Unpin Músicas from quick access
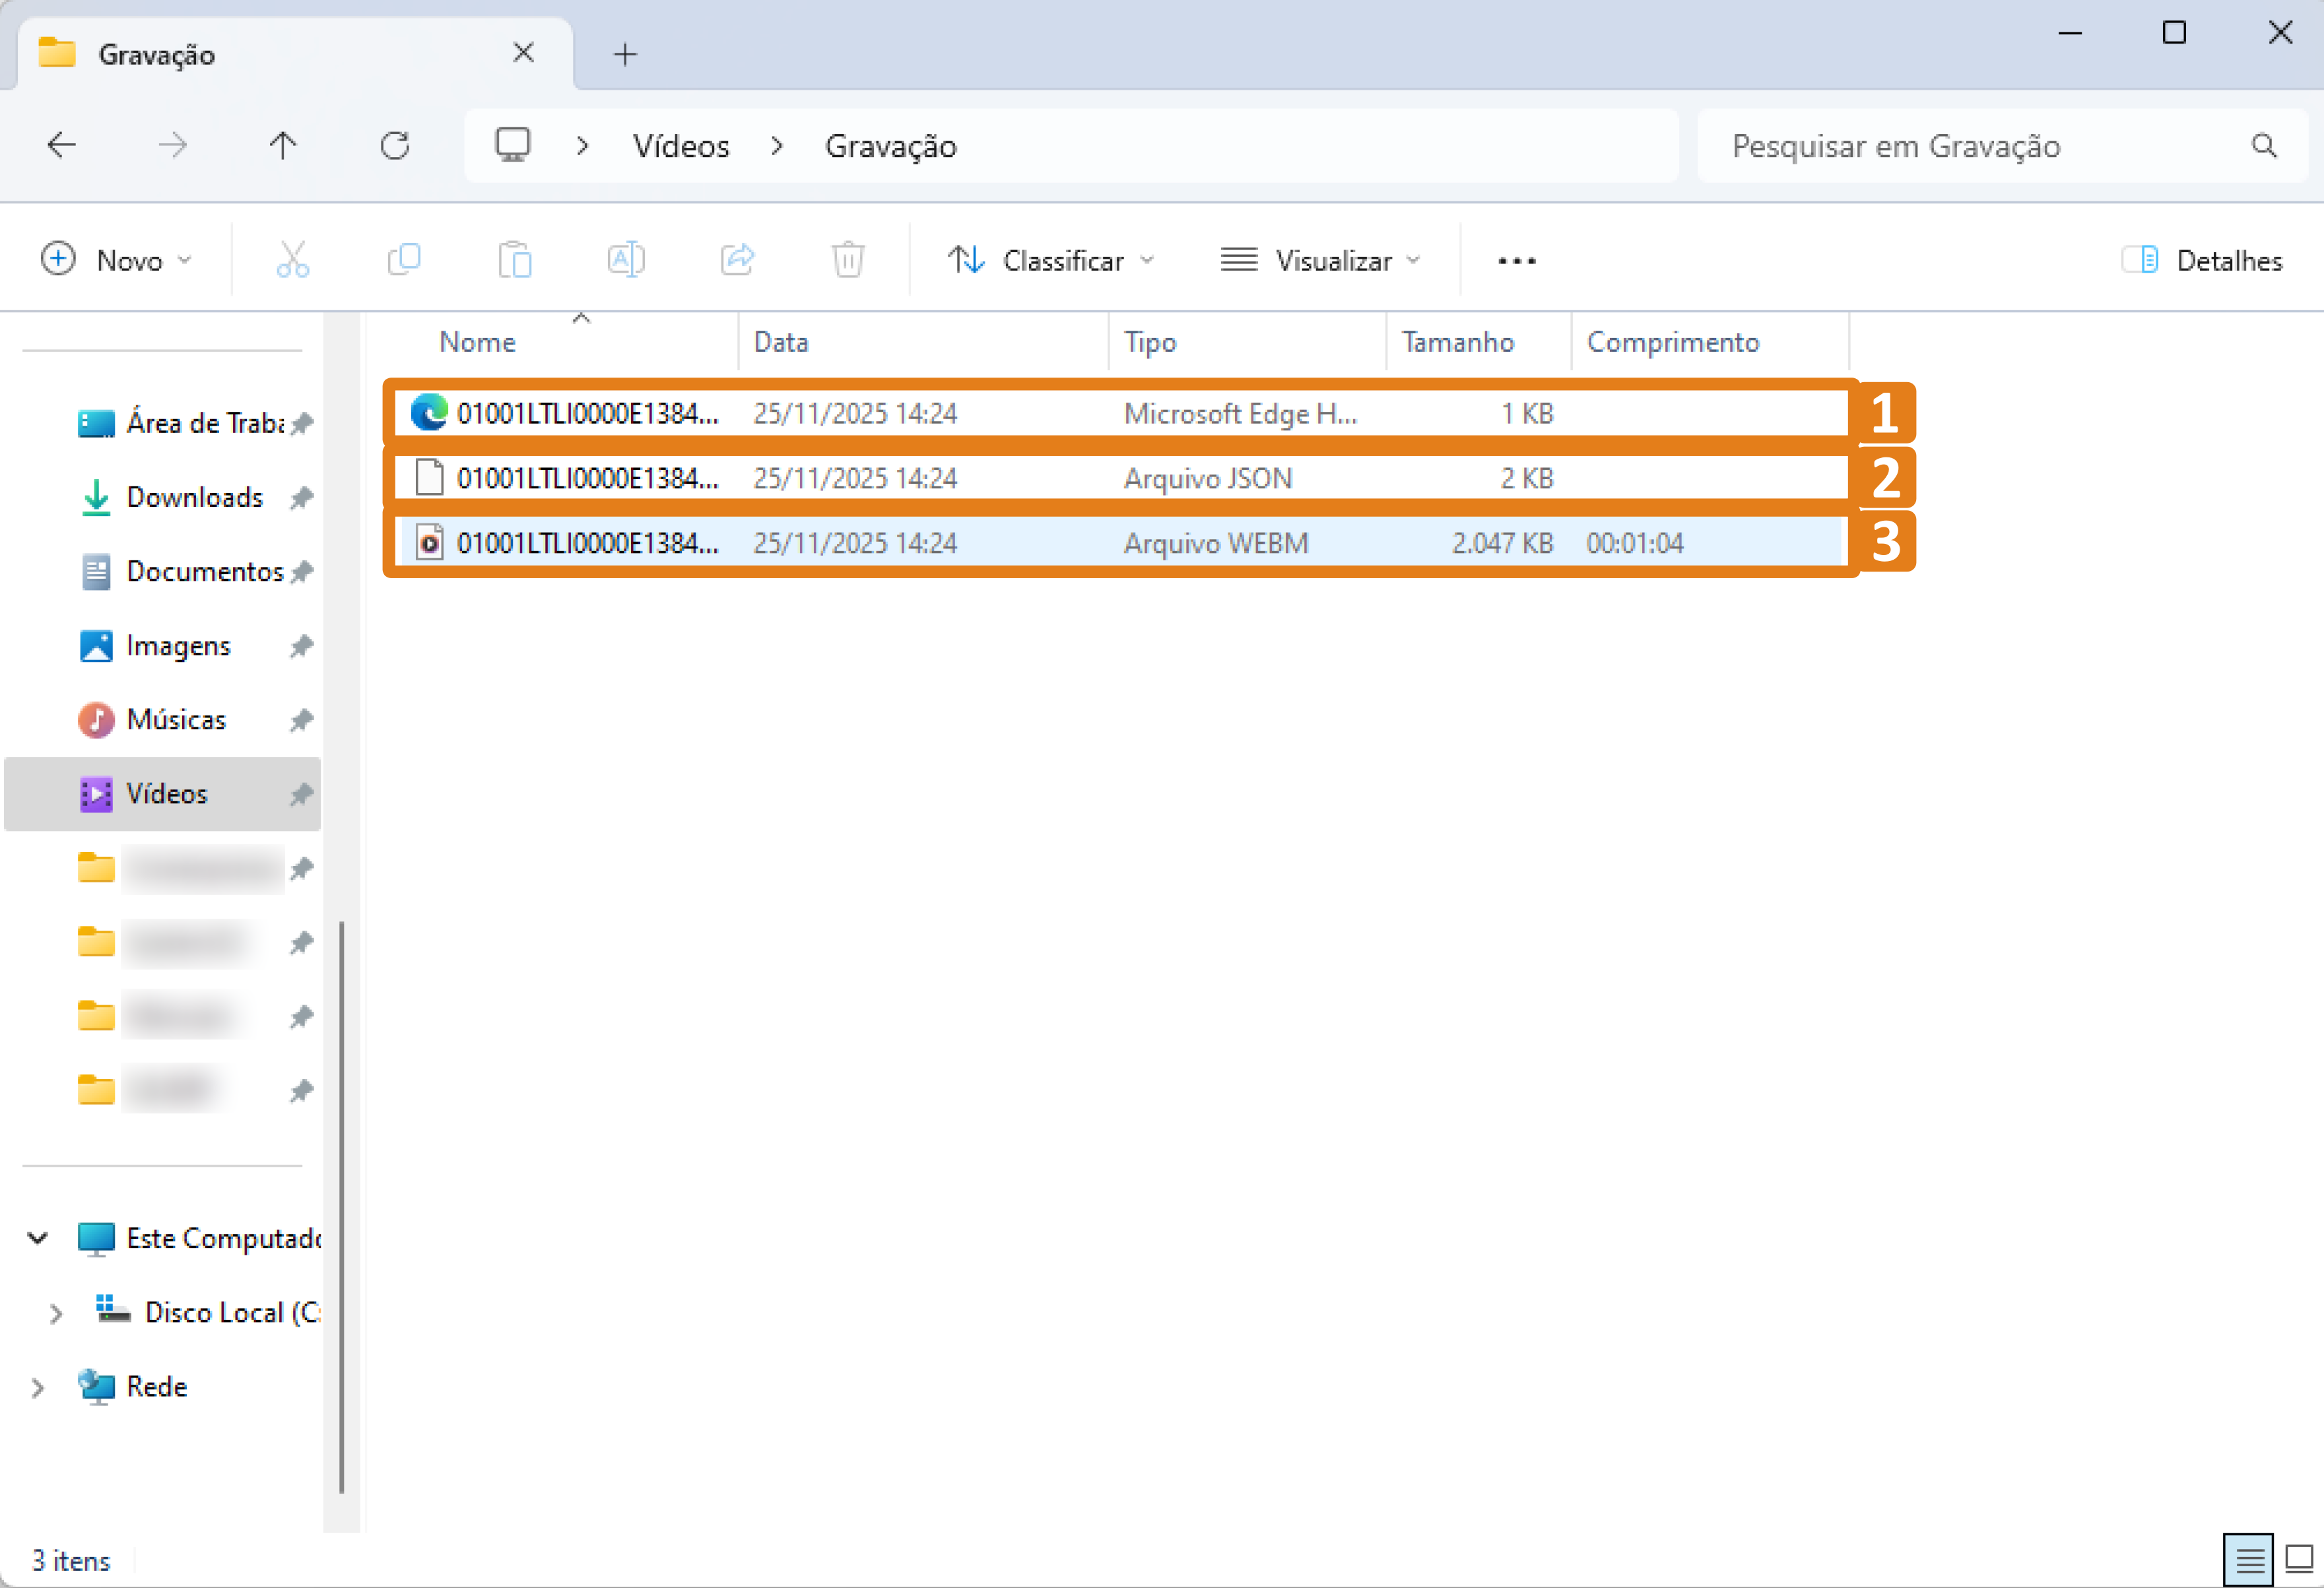 coord(302,720)
